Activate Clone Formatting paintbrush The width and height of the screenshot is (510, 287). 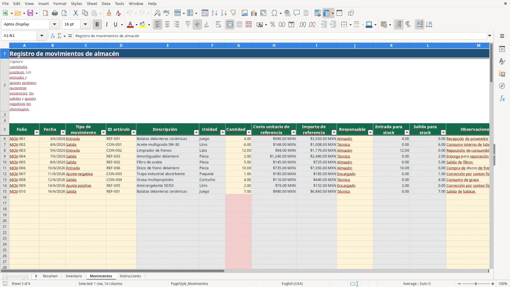coord(109,13)
